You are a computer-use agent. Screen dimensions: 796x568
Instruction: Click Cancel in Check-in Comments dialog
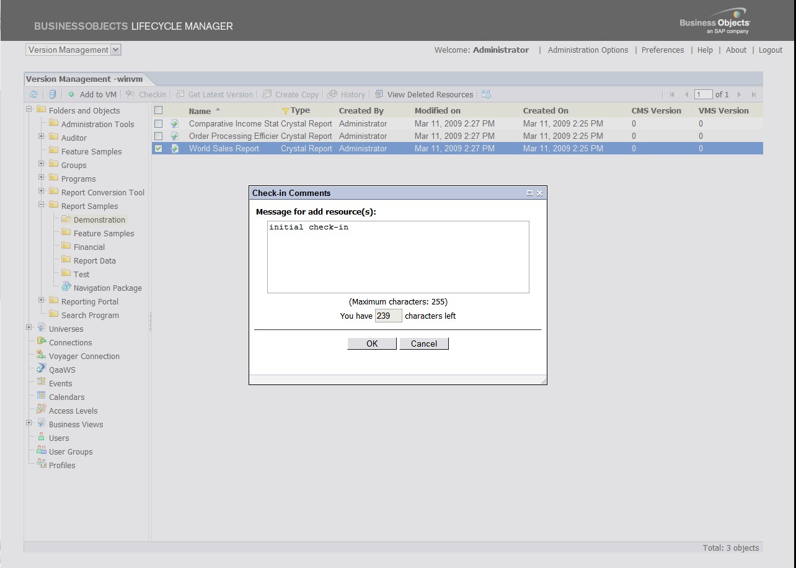(424, 344)
